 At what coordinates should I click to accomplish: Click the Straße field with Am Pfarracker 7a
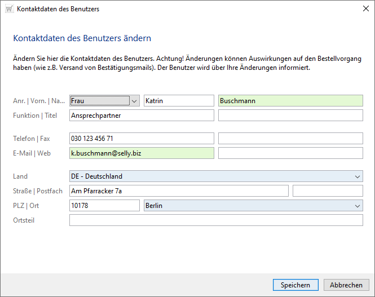178,191
